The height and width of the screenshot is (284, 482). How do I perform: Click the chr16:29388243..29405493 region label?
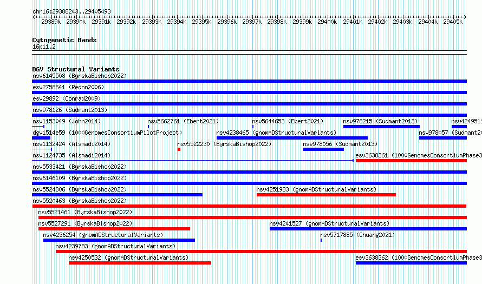coord(71,11)
